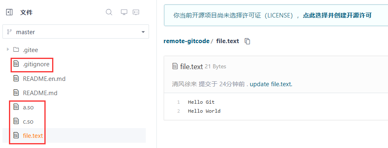The width and height of the screenshot is (388, 148).
Task: Click the file.text heading icon in viewer
Action: tap(175, 66)
